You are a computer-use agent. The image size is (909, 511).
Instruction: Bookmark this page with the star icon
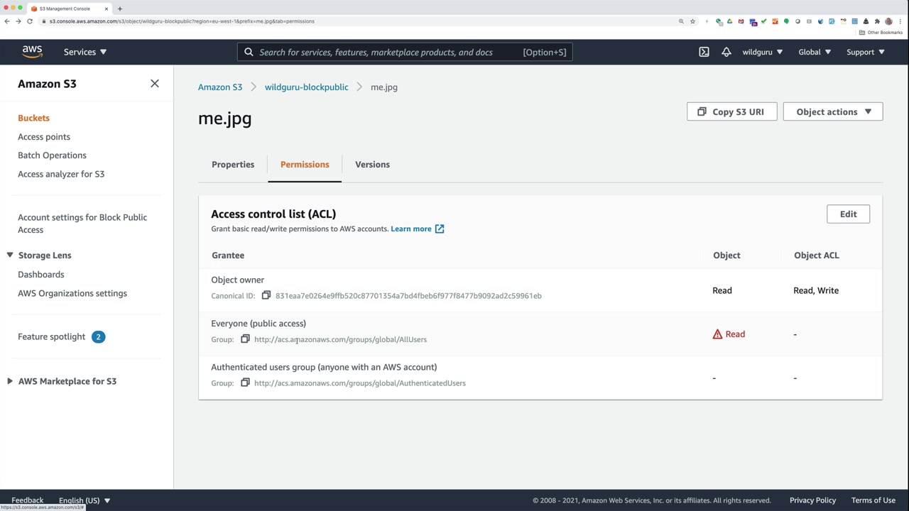click(x=692, y=21)
